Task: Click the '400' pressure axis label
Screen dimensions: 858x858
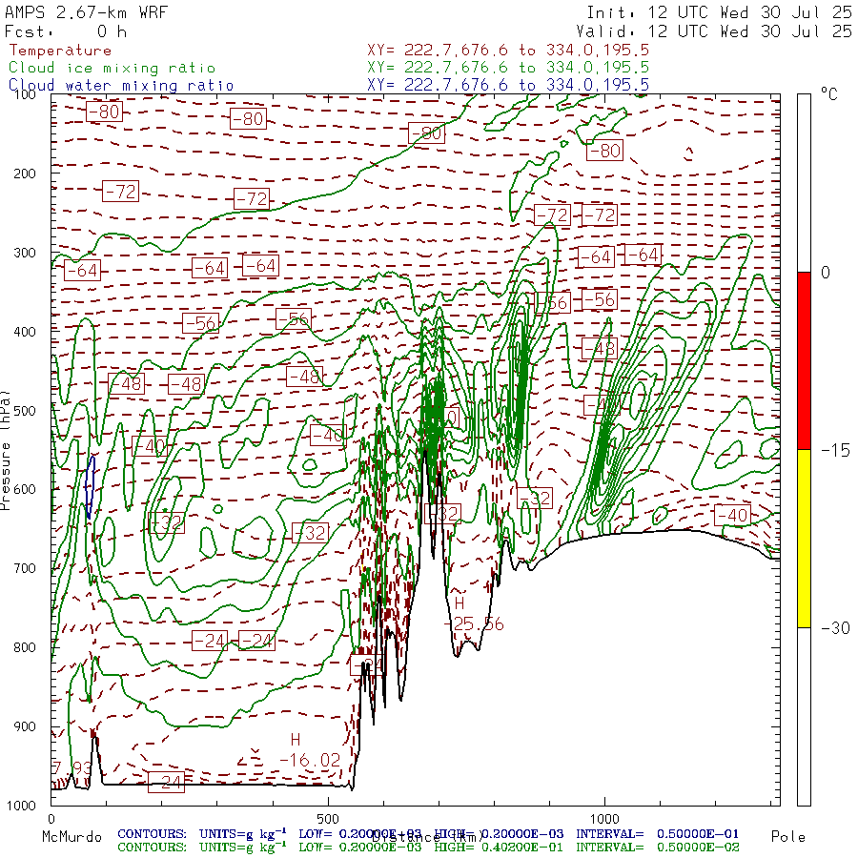Action: (x=24, y=332)
